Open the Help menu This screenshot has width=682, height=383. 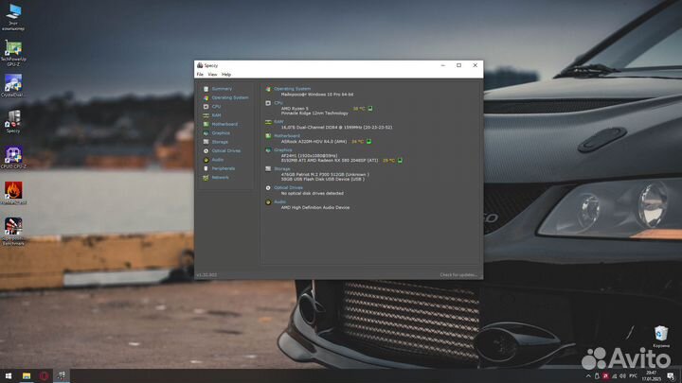(x=226, y=74)
